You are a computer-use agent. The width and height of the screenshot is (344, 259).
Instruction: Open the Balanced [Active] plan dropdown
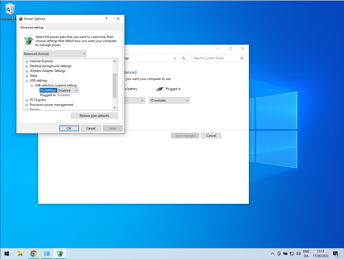click(55, 54)
